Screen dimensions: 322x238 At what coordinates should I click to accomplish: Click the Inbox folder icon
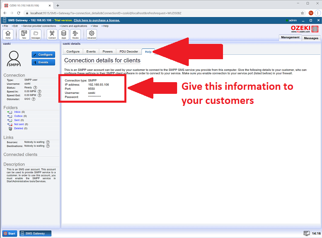[10, 112]
